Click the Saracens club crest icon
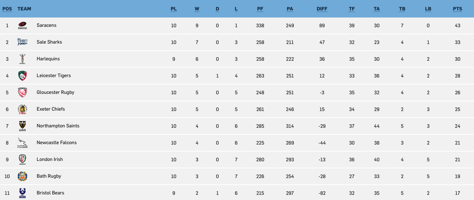This screenshot has height=200, width=474. (x=23, y=26)
